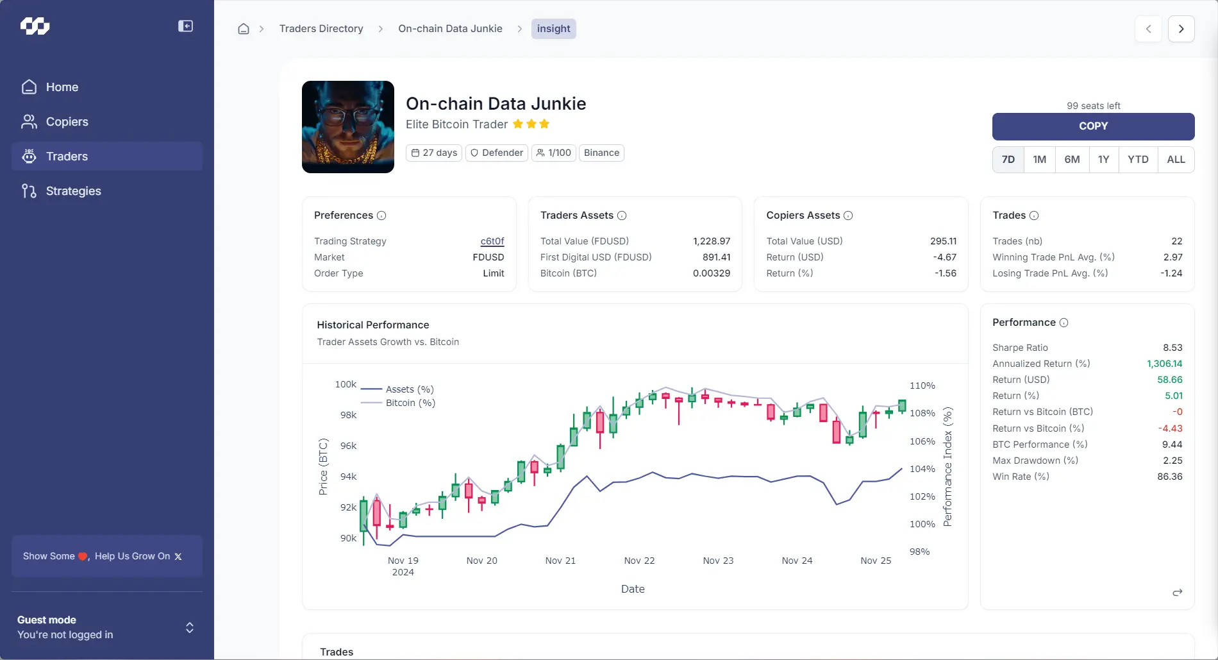
Task: Dismiss the Help Us Grow banner
Action: 178,557
